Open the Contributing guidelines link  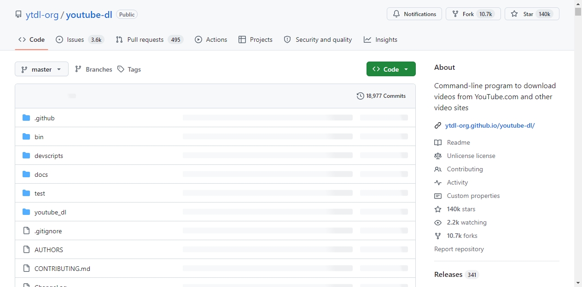(465, 169)
